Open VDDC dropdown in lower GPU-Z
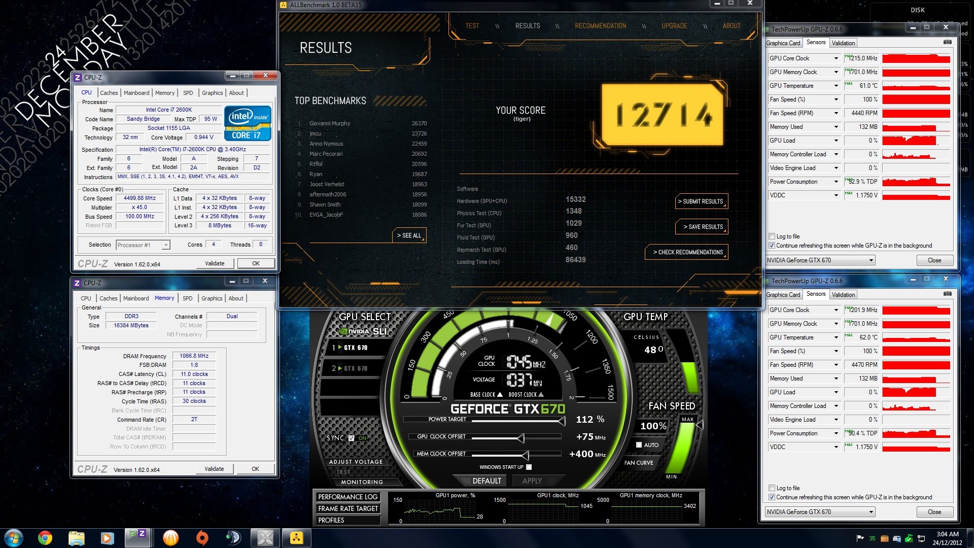The image size is (974, 548). pos(836,447)
